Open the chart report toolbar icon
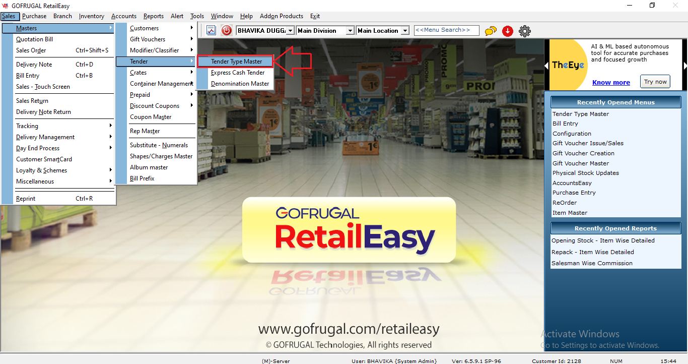Screen dimensions: 688x364 (211, 30)
